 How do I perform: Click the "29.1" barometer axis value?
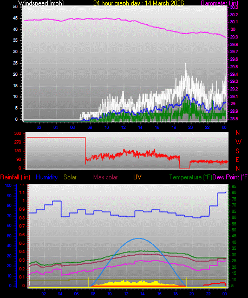(234, 96)
